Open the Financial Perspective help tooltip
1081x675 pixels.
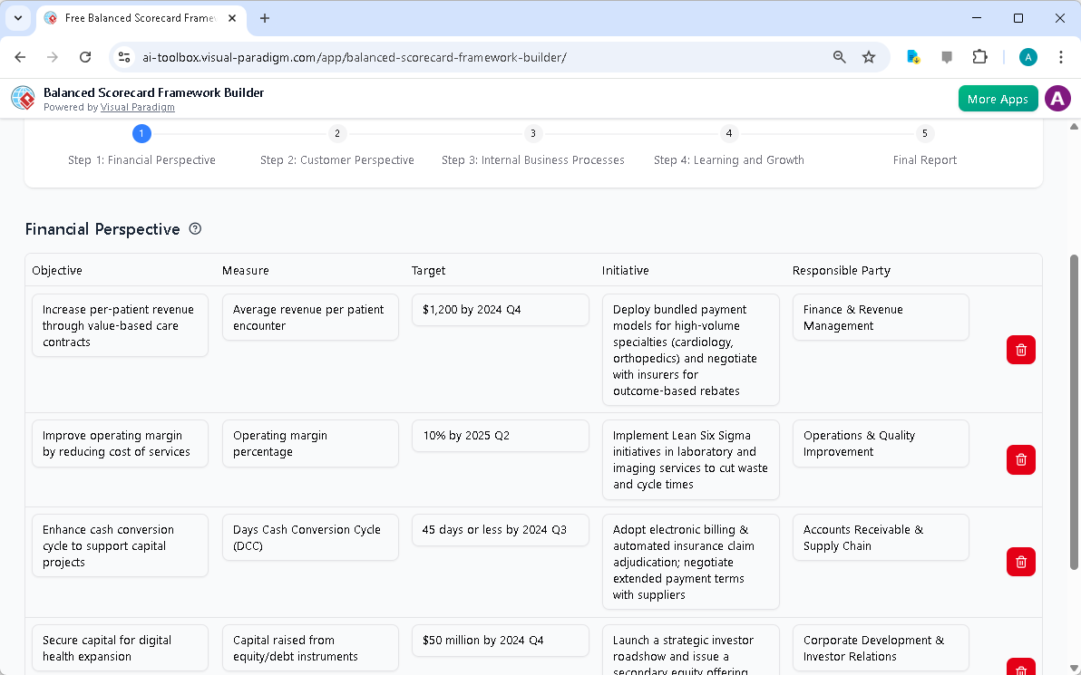point(195,228)
